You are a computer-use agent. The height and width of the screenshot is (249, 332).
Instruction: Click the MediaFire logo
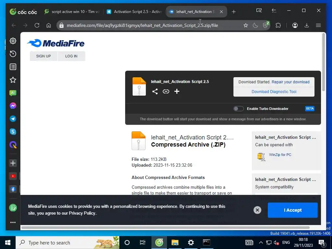pyautogui.click(x=56, y=43)
